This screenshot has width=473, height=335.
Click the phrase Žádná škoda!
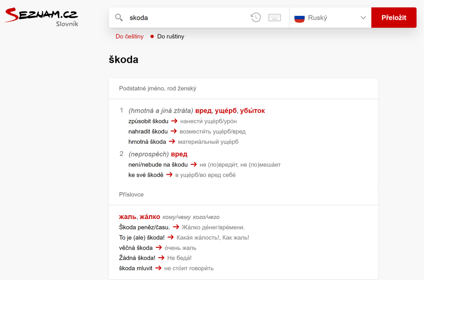click(x=137, y=258)
